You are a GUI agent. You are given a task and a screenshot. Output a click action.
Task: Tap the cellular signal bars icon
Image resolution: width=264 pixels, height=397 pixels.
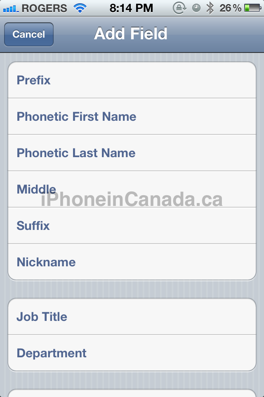coord(11,9)
